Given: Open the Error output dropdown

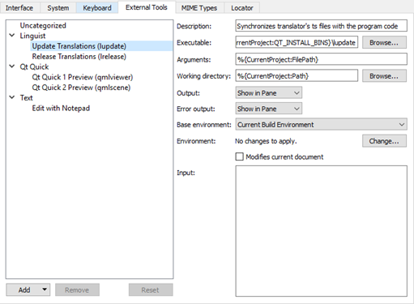Looking at the screenshot, I should 269,109.
